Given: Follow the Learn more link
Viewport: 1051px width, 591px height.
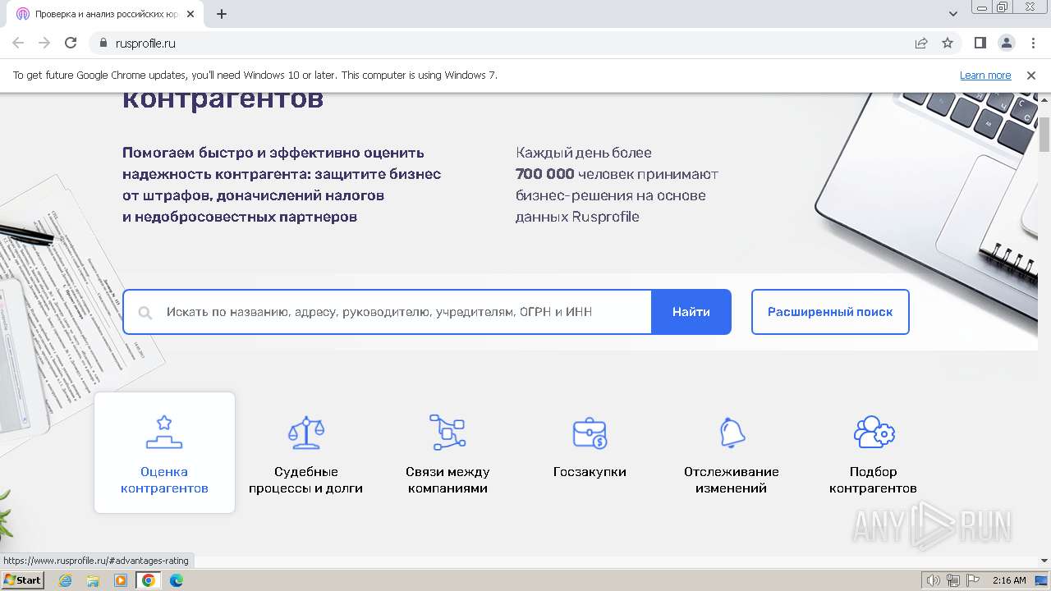Looking at the screenshot, I should 985,76.
